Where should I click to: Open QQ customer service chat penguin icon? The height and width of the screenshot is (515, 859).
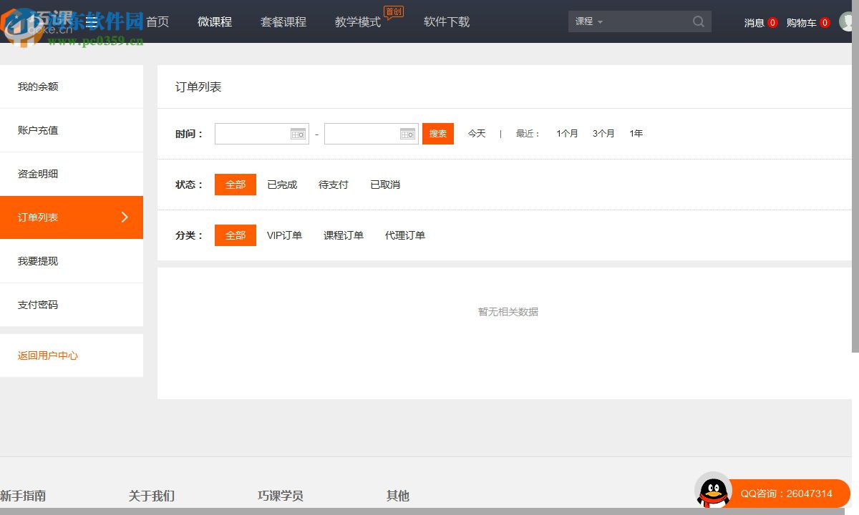pos(713,491)
